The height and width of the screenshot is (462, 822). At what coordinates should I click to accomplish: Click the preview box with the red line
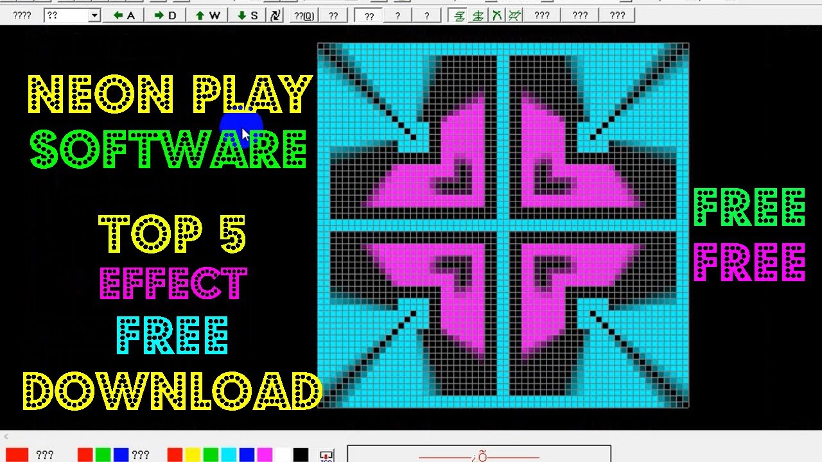[479, 454]
